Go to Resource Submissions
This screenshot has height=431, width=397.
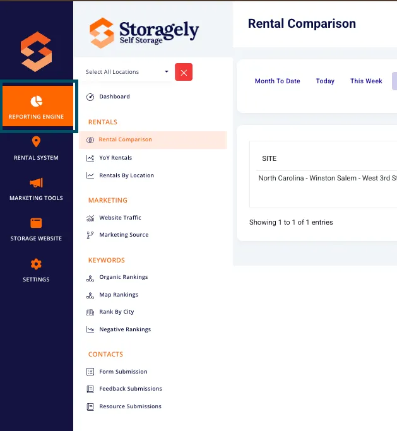(130, 406)
